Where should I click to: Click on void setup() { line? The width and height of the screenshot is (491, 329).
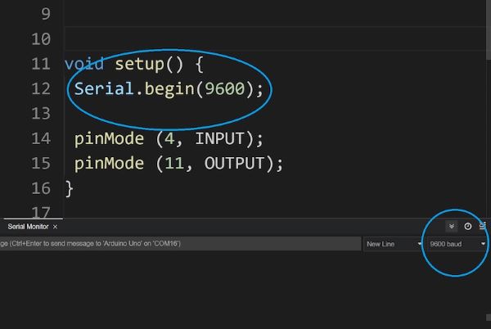pyautogui.click(x=134, y=64)
